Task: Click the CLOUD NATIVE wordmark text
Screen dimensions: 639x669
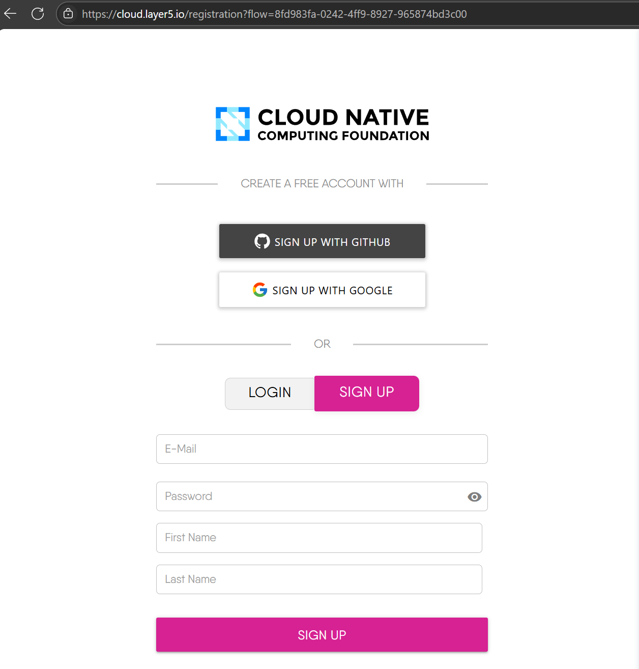Action: (x=343, y=118)
